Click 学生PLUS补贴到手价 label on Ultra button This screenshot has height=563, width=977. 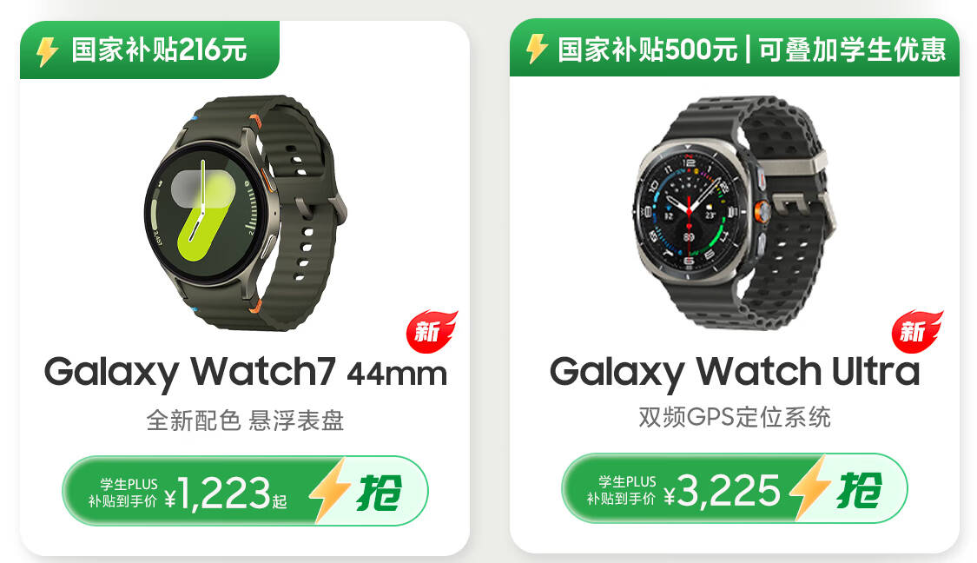click(x=621, y=490)
